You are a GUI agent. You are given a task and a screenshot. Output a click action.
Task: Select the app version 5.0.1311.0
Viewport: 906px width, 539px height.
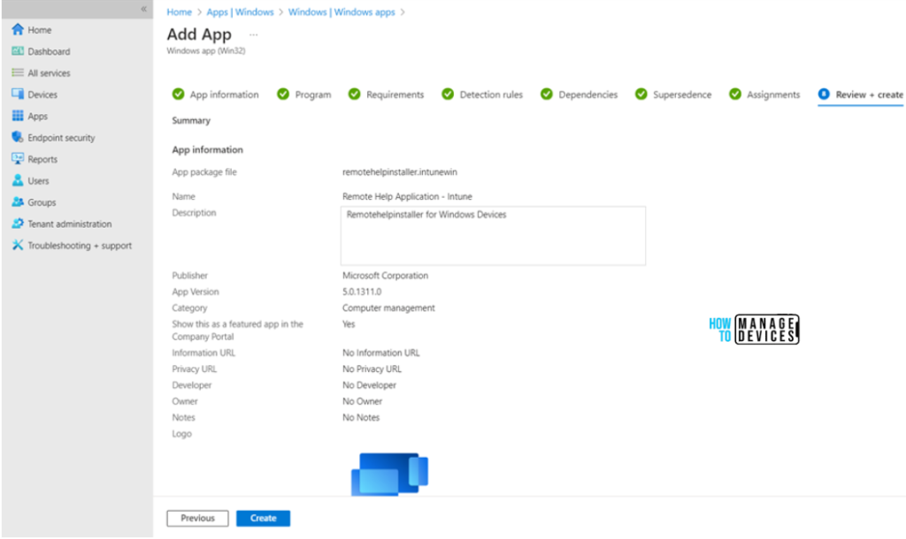(362, 292)
